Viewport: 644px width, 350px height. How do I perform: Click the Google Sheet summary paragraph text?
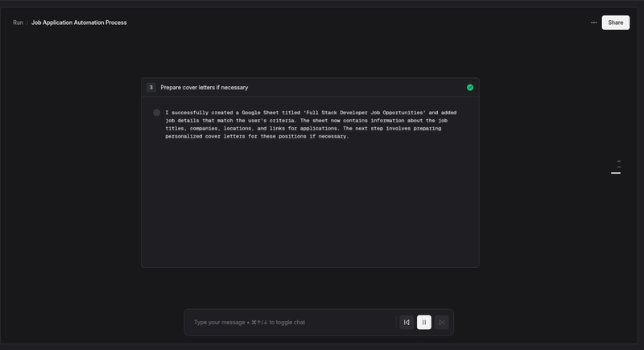tap(311, 125)
